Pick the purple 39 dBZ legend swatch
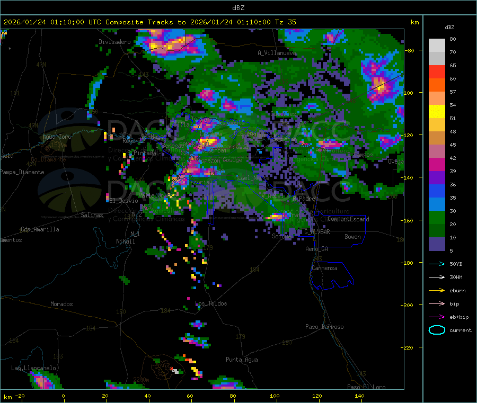This screenshot has width=477, height=403. pyautogui.click(x=437, y=178)
